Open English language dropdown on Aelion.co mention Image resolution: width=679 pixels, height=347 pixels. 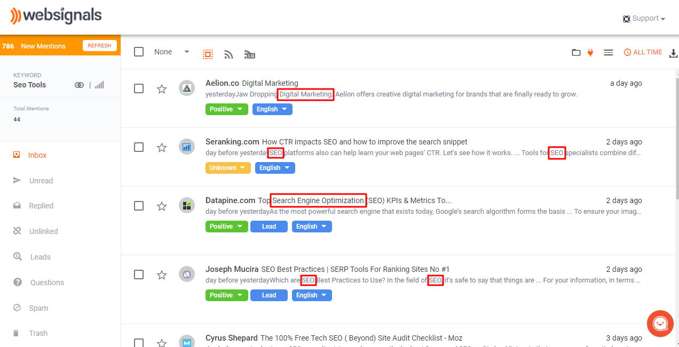[x=272, y=109]
